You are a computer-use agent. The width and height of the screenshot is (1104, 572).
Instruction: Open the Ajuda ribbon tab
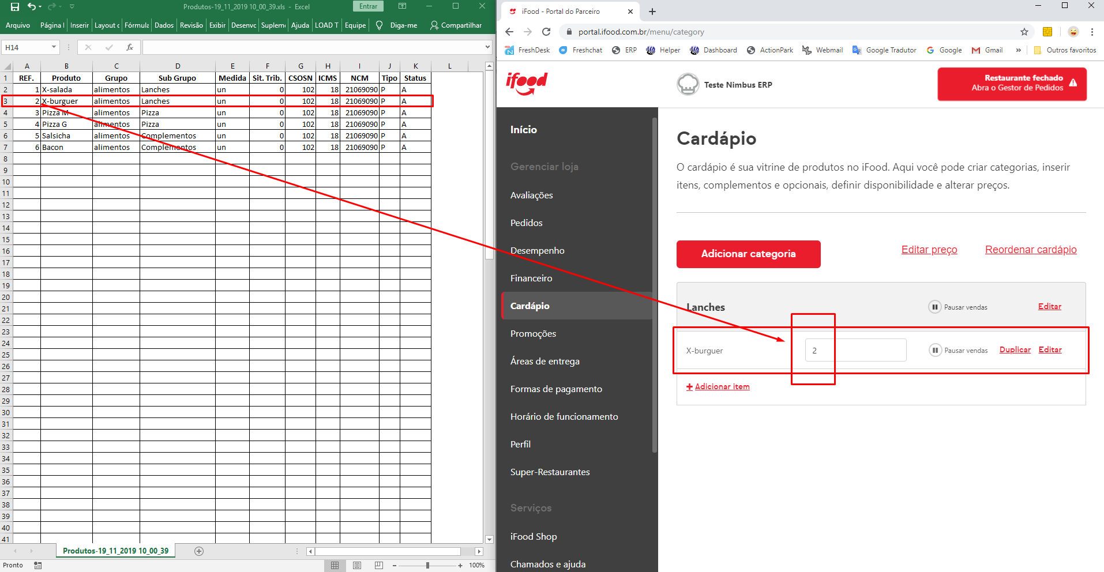tap(300, 25)
